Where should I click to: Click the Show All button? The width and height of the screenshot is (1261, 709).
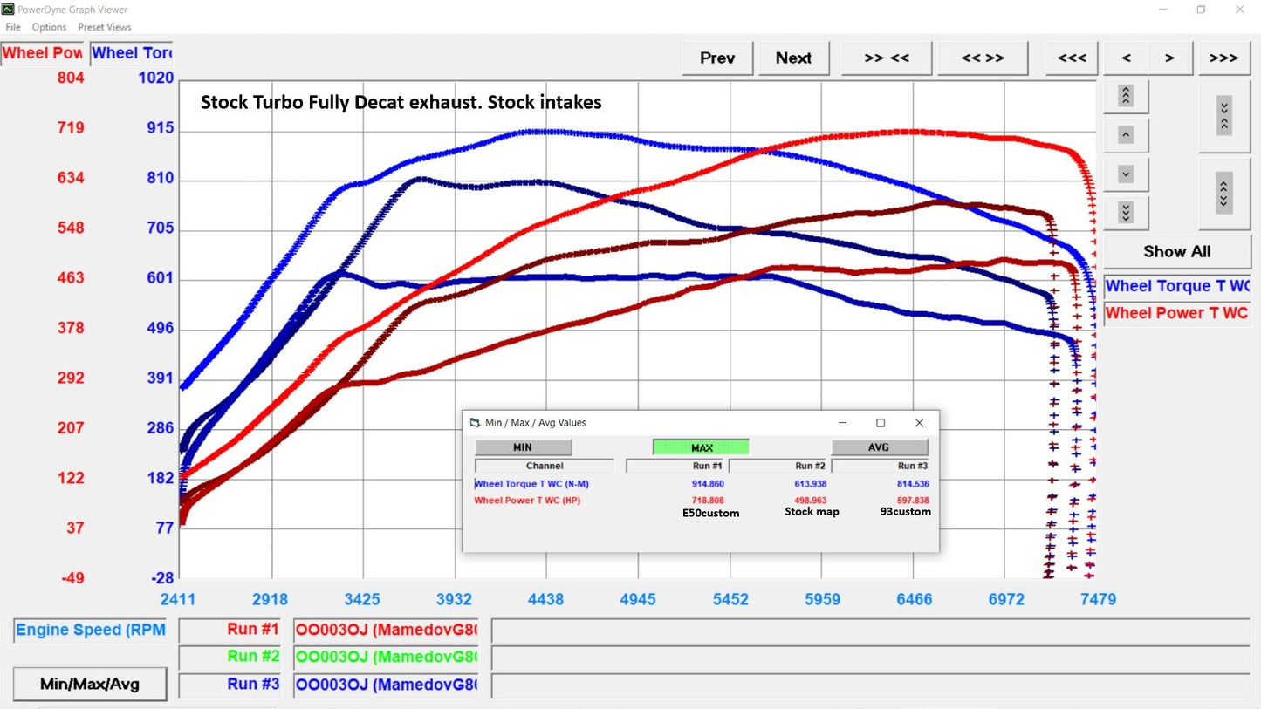click(1176, 251)
